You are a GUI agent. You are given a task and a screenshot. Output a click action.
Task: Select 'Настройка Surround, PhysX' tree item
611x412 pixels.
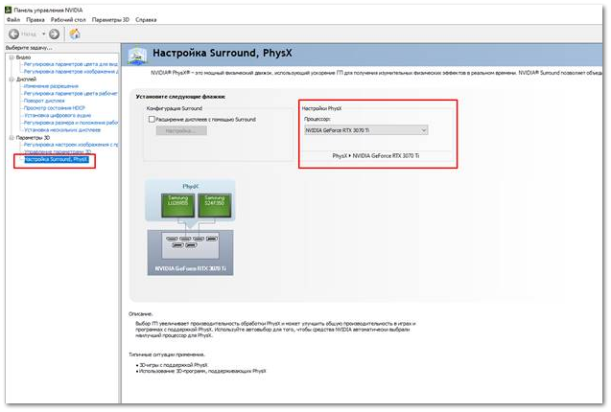tap(57, 159)
